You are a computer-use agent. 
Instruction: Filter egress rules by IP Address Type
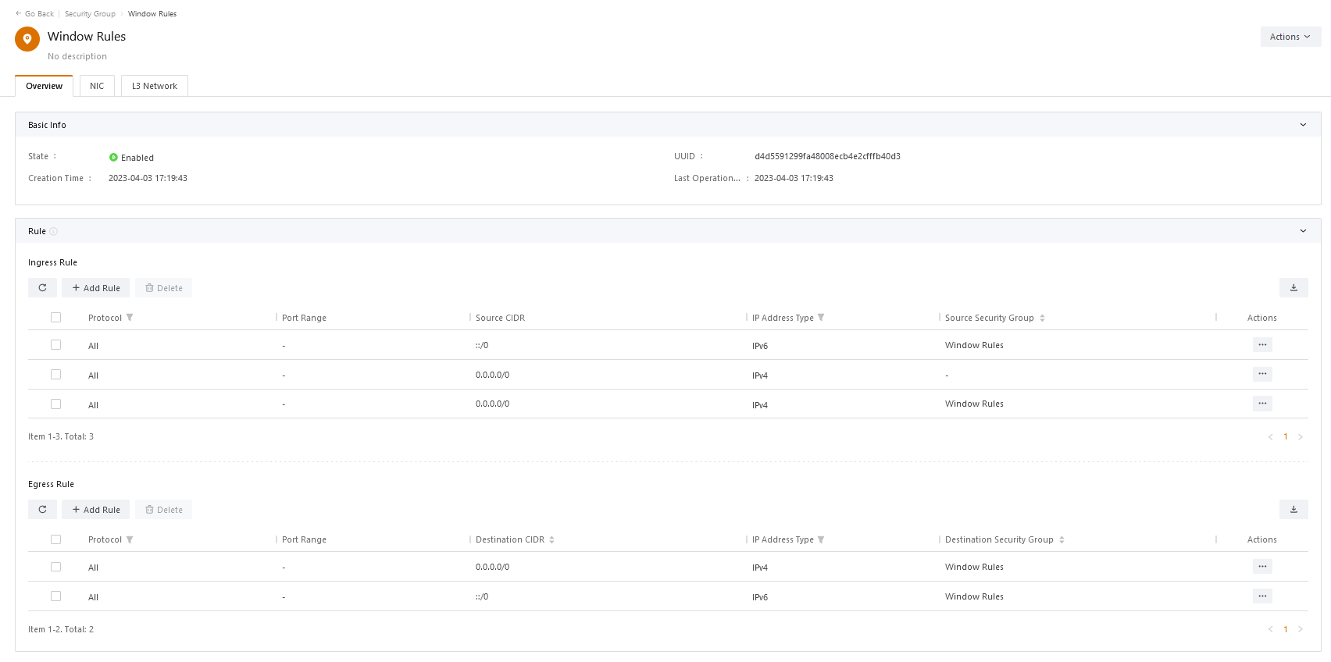click(x=821, y=539)
